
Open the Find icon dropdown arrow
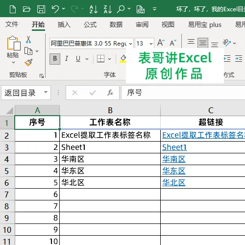pyautogui.click(x=129, y=8)
